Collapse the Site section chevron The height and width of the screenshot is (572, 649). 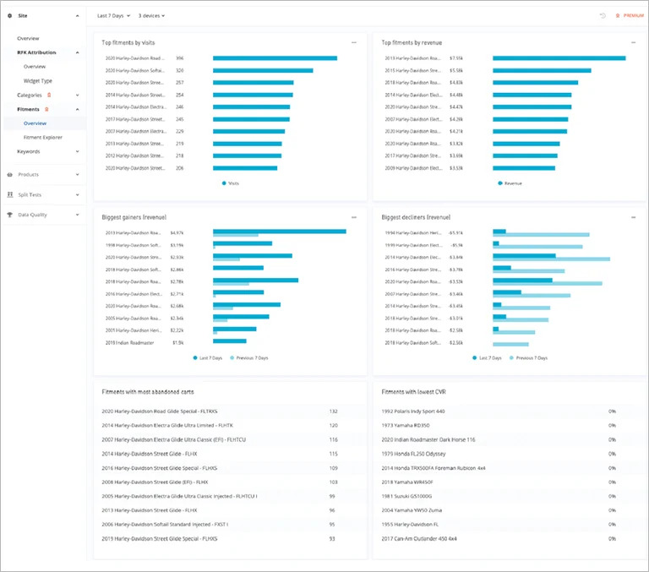click(x=78, y=16)
